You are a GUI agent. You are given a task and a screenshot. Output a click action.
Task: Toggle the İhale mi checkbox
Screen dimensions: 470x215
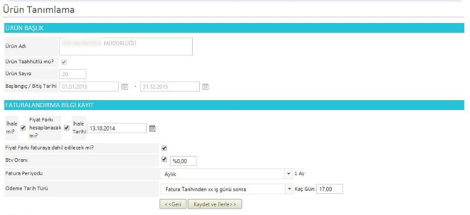[23, 128]
